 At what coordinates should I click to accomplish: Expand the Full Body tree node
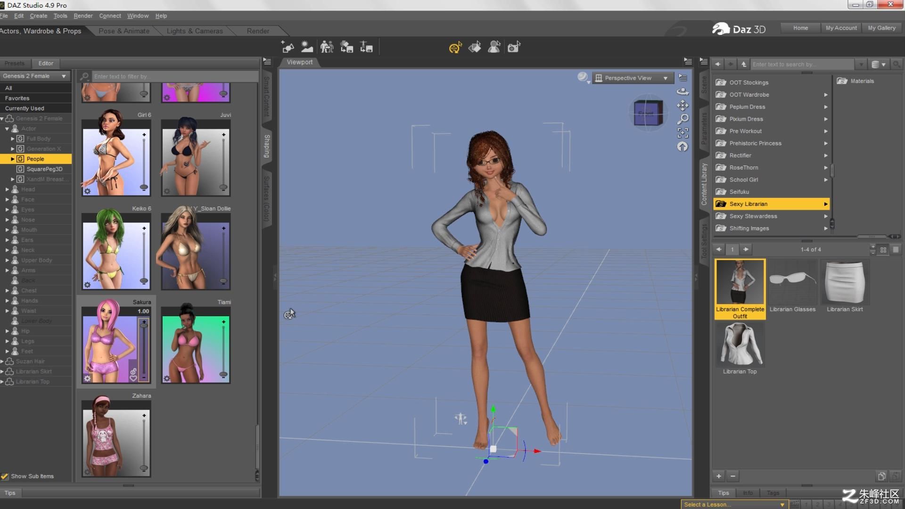(13, 139)
